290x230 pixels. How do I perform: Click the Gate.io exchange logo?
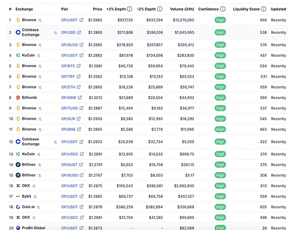(x=18, y=207)
